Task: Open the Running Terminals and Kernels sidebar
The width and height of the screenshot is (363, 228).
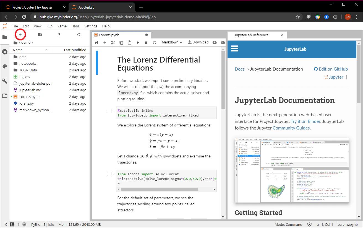Action: pyautogui.click(x=5, y=52)
